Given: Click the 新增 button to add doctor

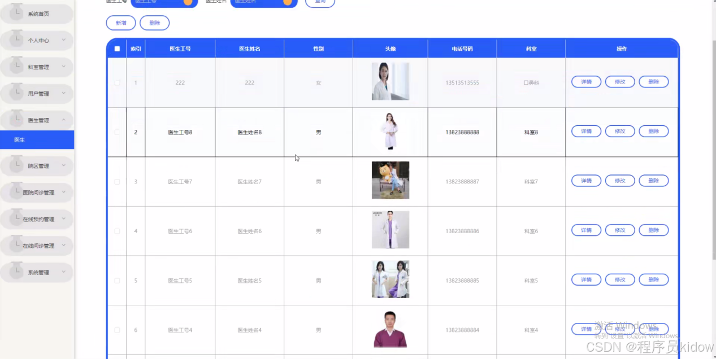Looking at the screenshot, I should click(120, 23).
